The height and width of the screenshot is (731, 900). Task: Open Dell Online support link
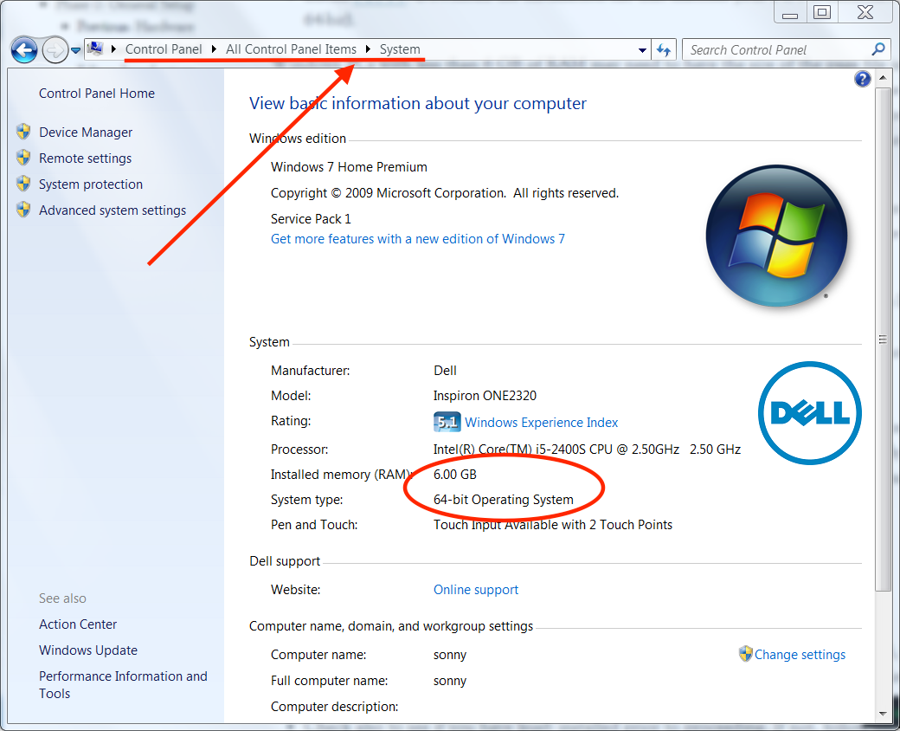pyautogui.click(x=476, y=590)
